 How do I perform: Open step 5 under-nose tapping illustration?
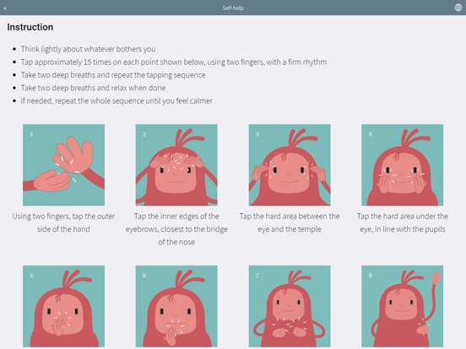point(63,306)
